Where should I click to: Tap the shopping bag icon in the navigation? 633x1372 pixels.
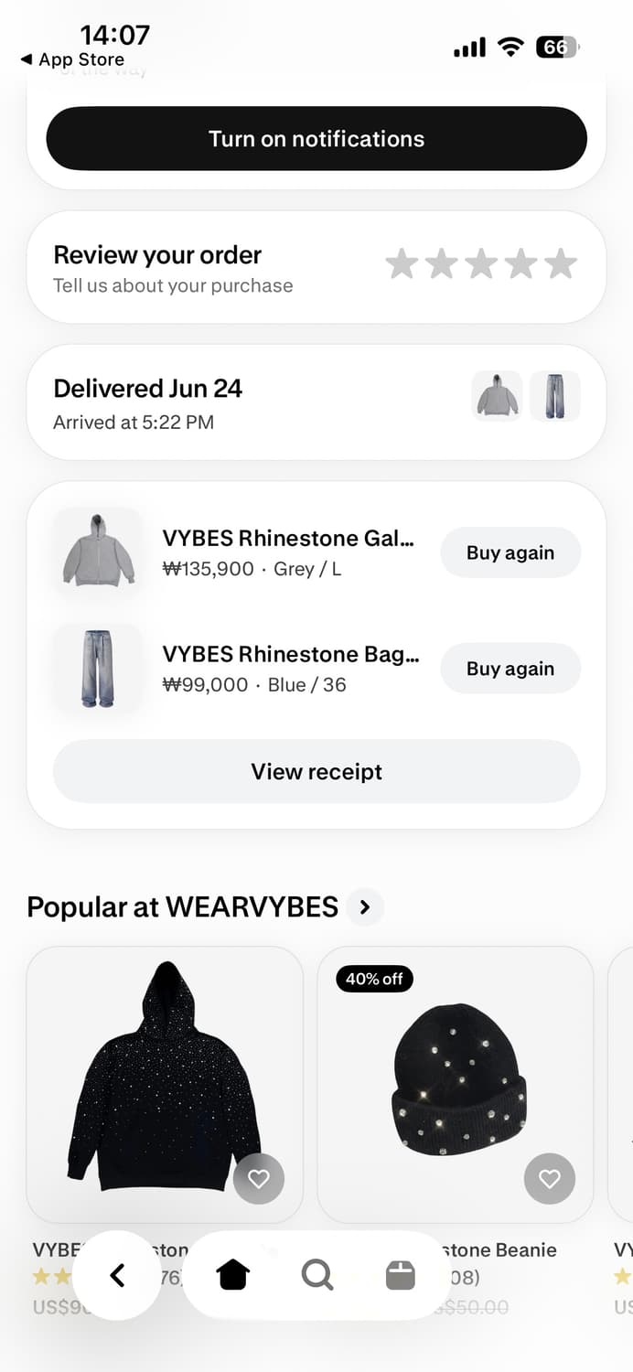pos(400,1274)
